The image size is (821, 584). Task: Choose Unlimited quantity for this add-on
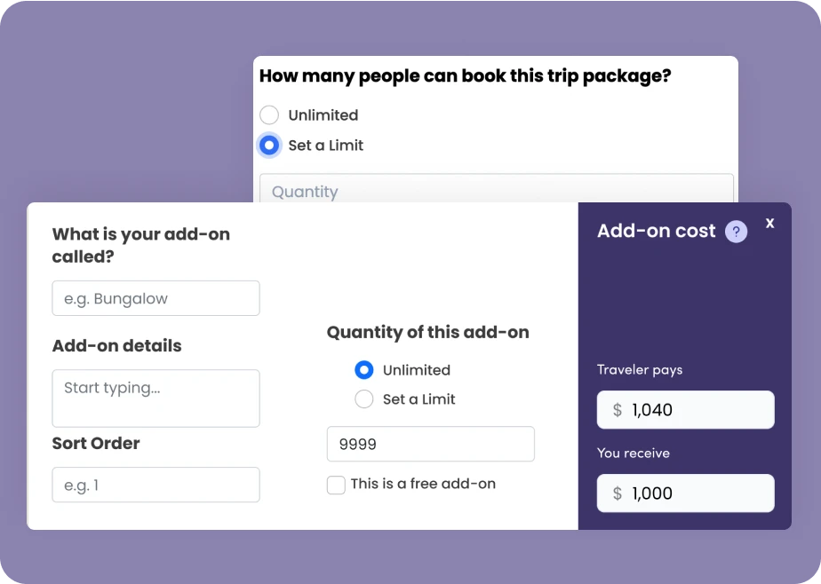pyautogui.click(x=363, y=369)
